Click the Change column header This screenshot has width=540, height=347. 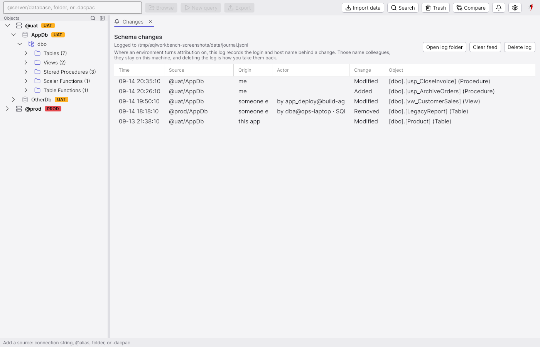[367, 70]
